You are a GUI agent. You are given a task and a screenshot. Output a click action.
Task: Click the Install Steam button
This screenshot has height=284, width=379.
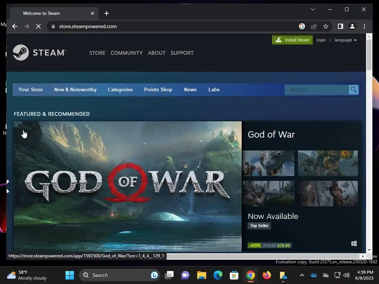pyautogui.click(x=292, y=40)
